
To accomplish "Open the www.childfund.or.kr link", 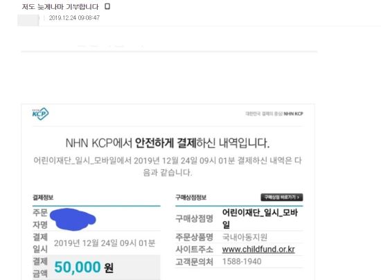I will click(258, 250).
